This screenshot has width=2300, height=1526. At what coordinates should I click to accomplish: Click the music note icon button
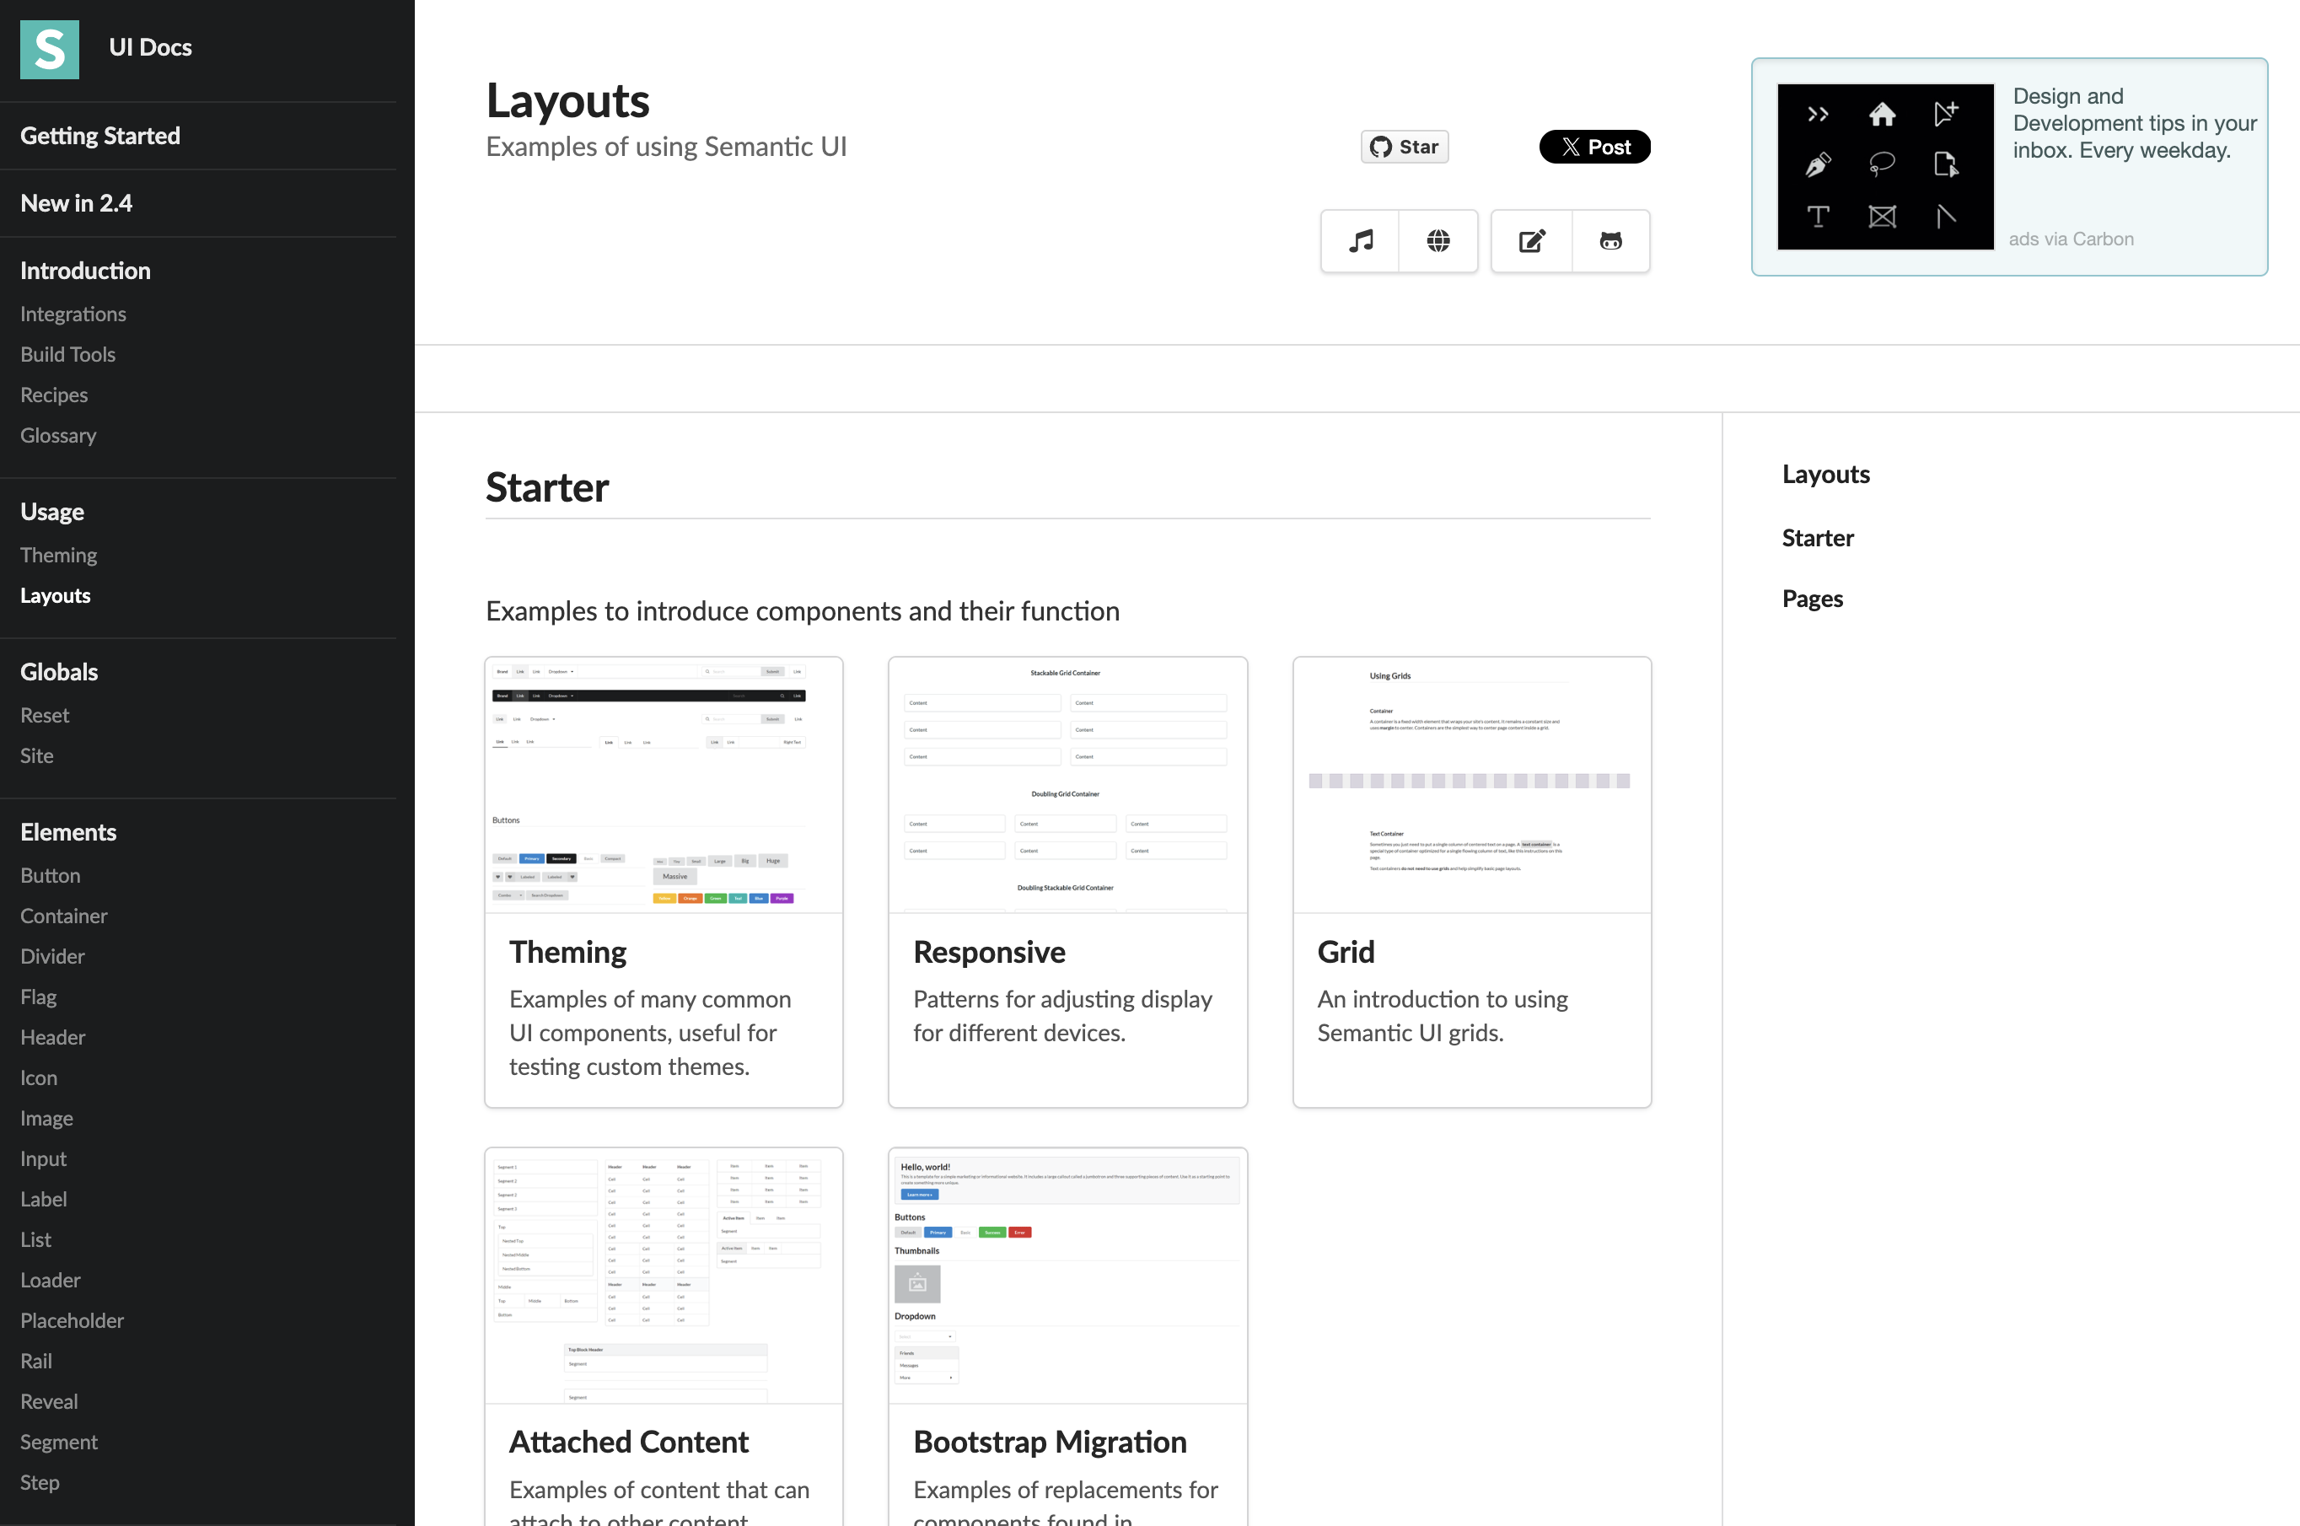(1360, 240)
